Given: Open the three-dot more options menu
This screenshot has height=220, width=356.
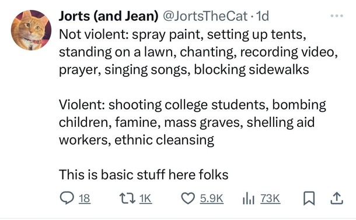Looking at the screenshot, I should pyautogui.click(x=337, y=16).
